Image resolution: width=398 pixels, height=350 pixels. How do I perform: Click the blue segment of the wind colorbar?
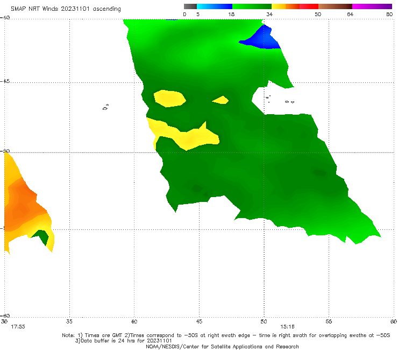click(x=215, y=6)
